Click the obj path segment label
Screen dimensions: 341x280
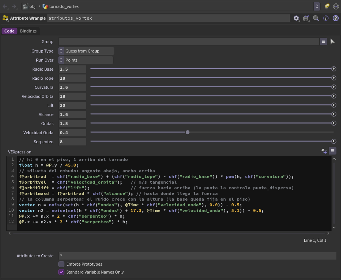pos(33,6)
